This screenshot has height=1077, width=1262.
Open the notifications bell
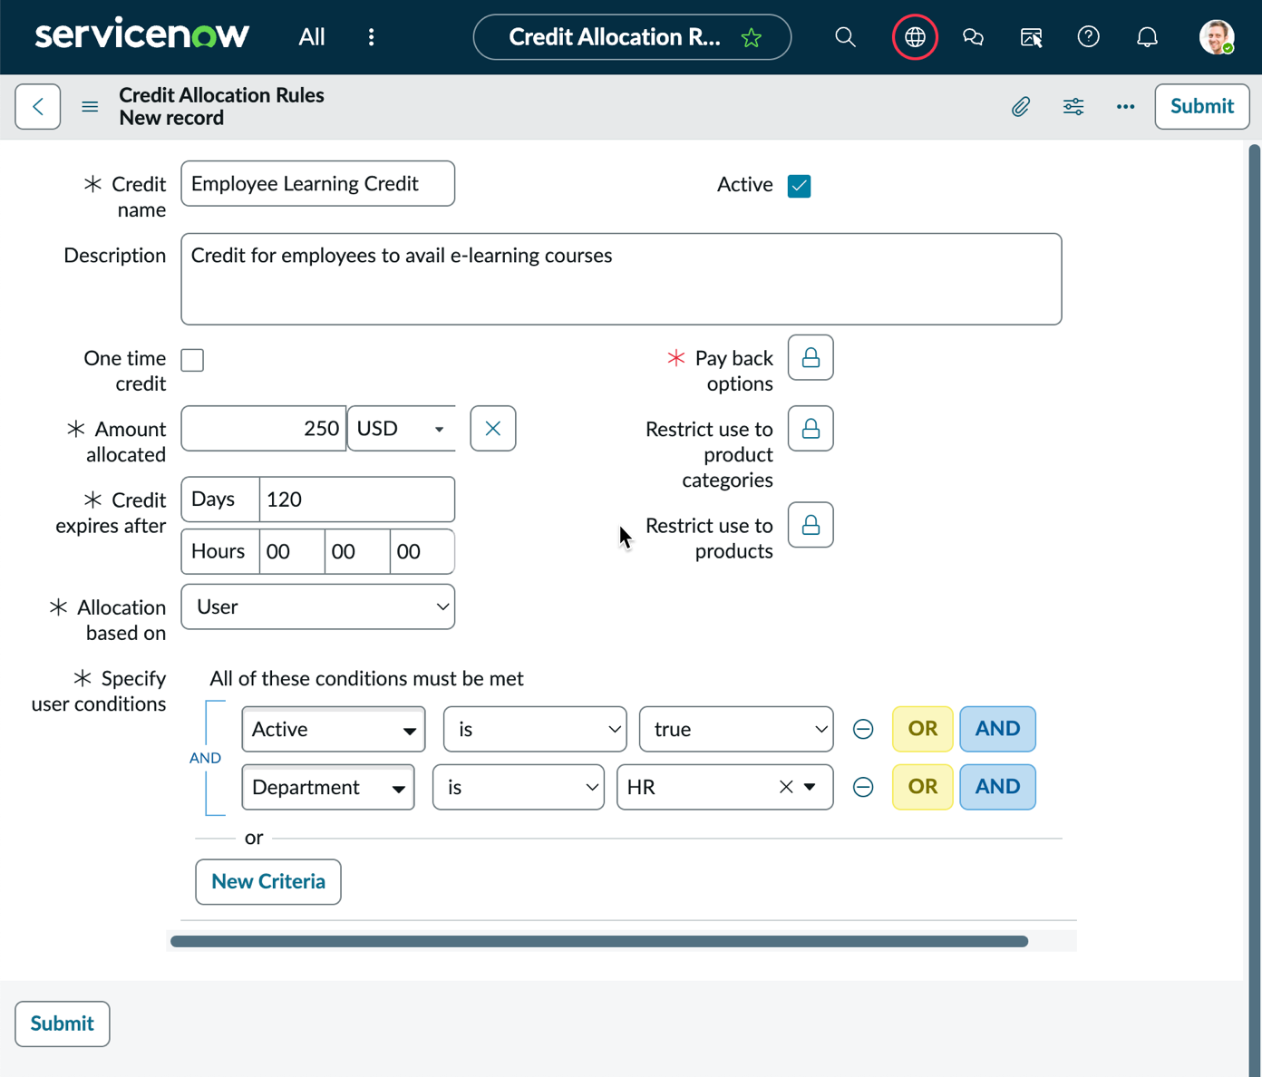[1147, 37]
